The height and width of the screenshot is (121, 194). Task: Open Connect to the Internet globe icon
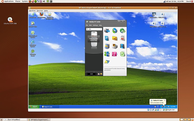[x=123, y=31]
